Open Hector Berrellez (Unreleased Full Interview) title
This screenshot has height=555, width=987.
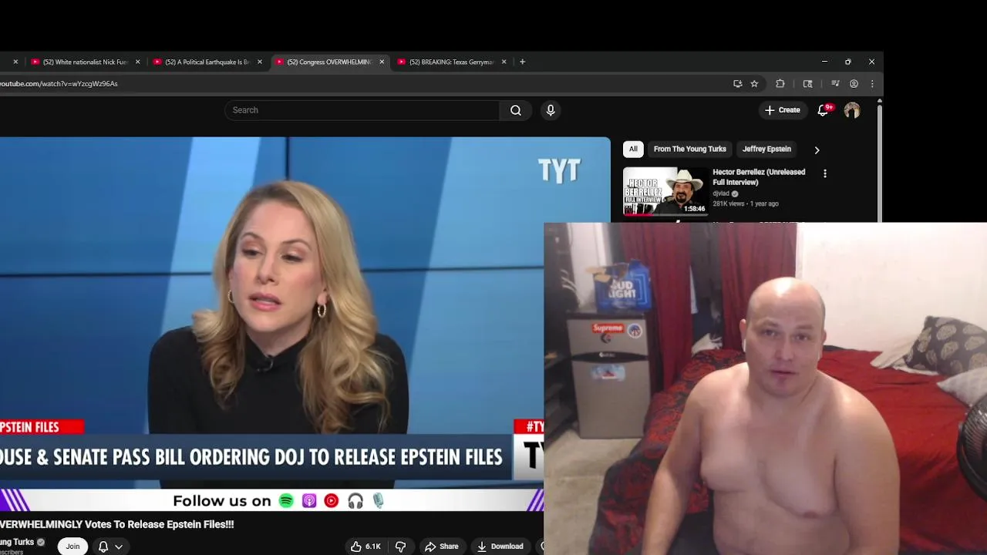pos(759,177)
